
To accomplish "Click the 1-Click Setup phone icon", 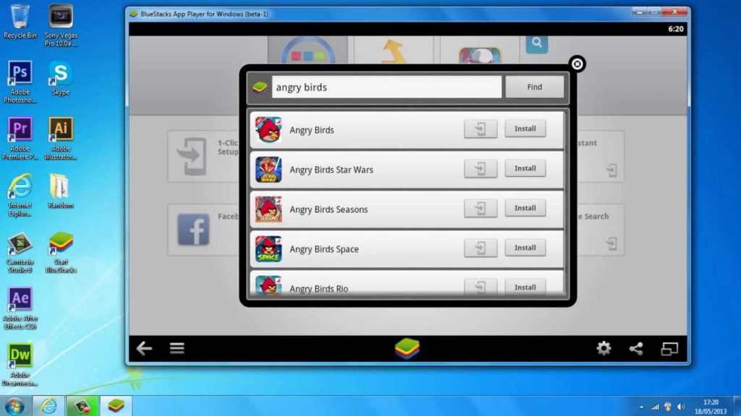I will tap(192, 156).
